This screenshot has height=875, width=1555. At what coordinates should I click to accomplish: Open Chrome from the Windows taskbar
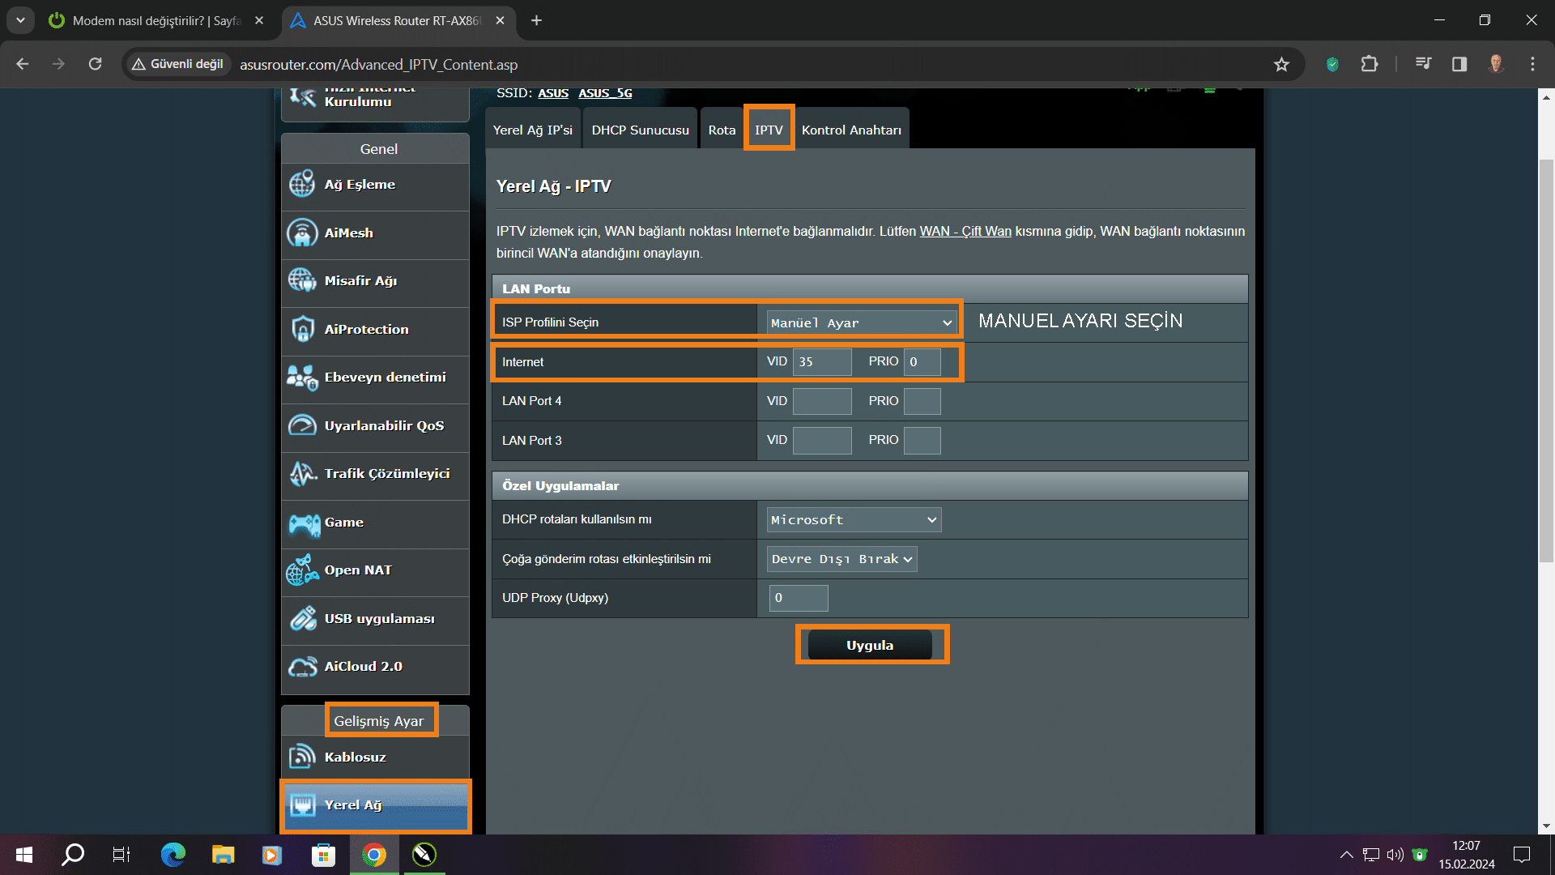tap(374, 855)
